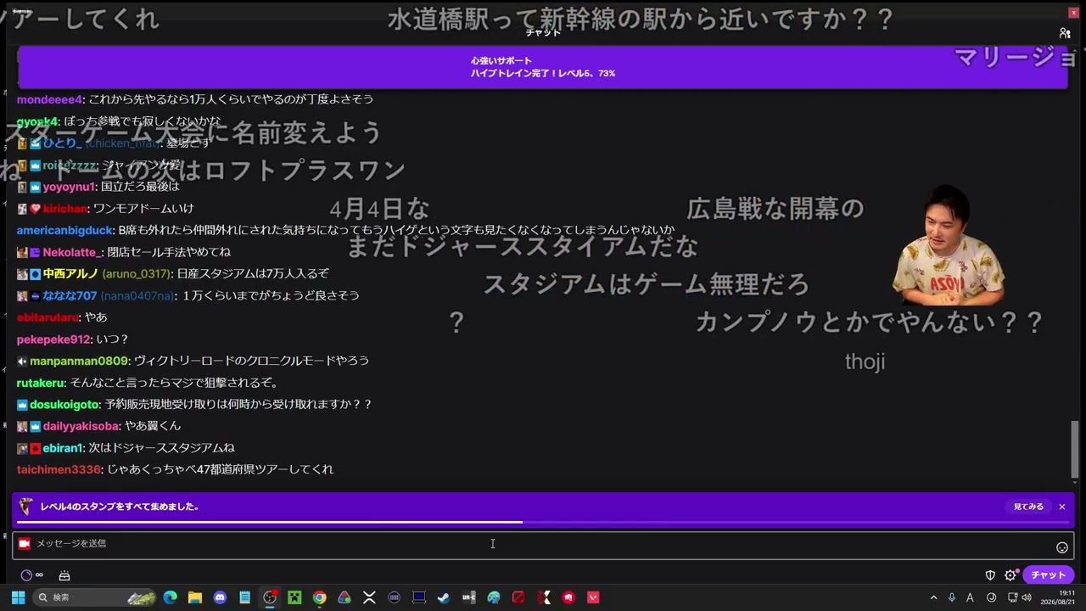Image resolution: width=1086 pixels, height=611 pixels.
Task: Open the emote picker in message box
Action: pyautogui.click(x=1061, y=547)
